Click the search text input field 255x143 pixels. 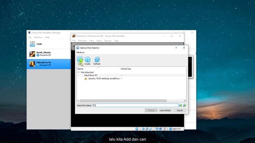tap(137, 105)
